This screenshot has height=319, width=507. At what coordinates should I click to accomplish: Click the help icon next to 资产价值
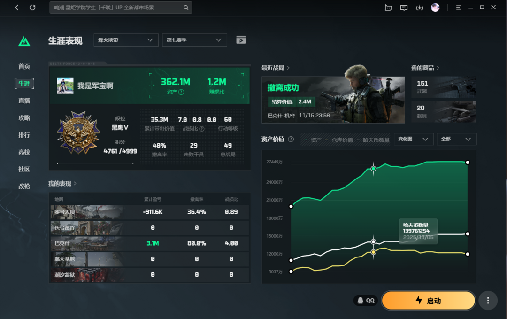click(291, 140)
